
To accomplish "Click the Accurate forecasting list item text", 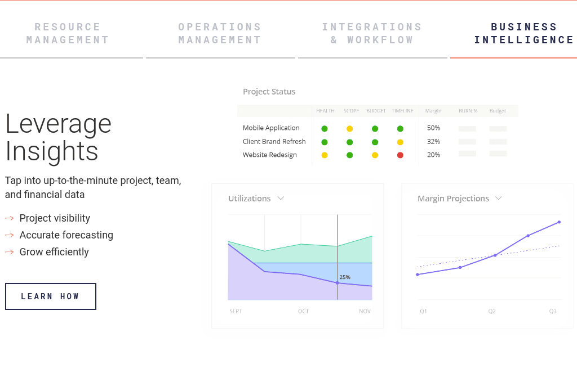I will [66, 235].
